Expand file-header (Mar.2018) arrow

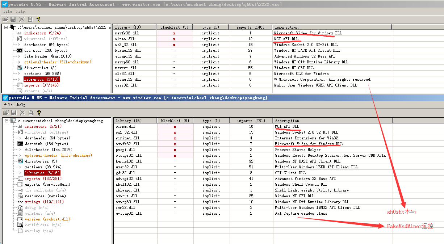[19, 56]
